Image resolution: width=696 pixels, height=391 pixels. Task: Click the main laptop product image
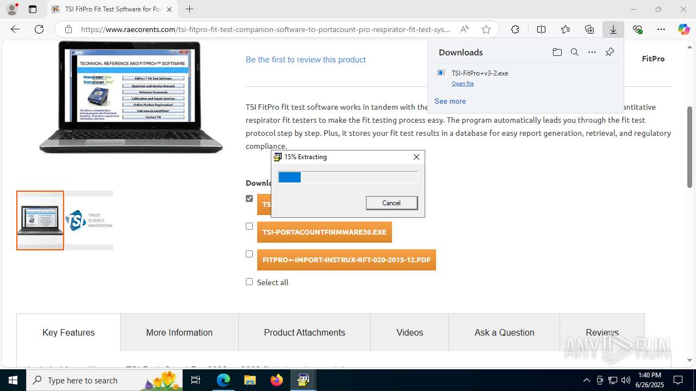[130, 98]
